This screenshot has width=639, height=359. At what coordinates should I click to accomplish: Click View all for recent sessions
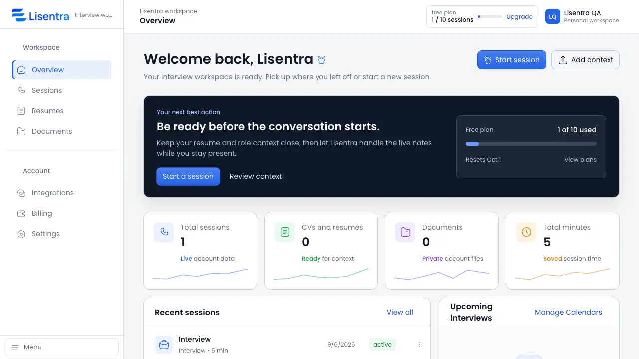(x=400, y=312)
